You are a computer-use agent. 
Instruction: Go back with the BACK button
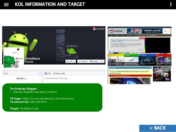pos(158,128)
